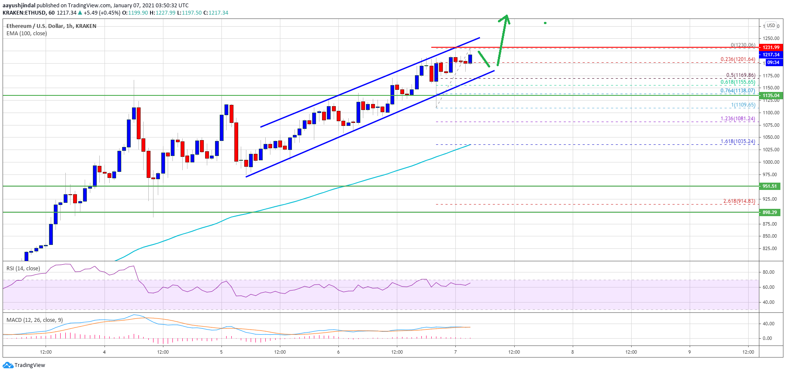Click date label 5 on time axis
This screenshot has width=786, height=373.
coord(221,352)
